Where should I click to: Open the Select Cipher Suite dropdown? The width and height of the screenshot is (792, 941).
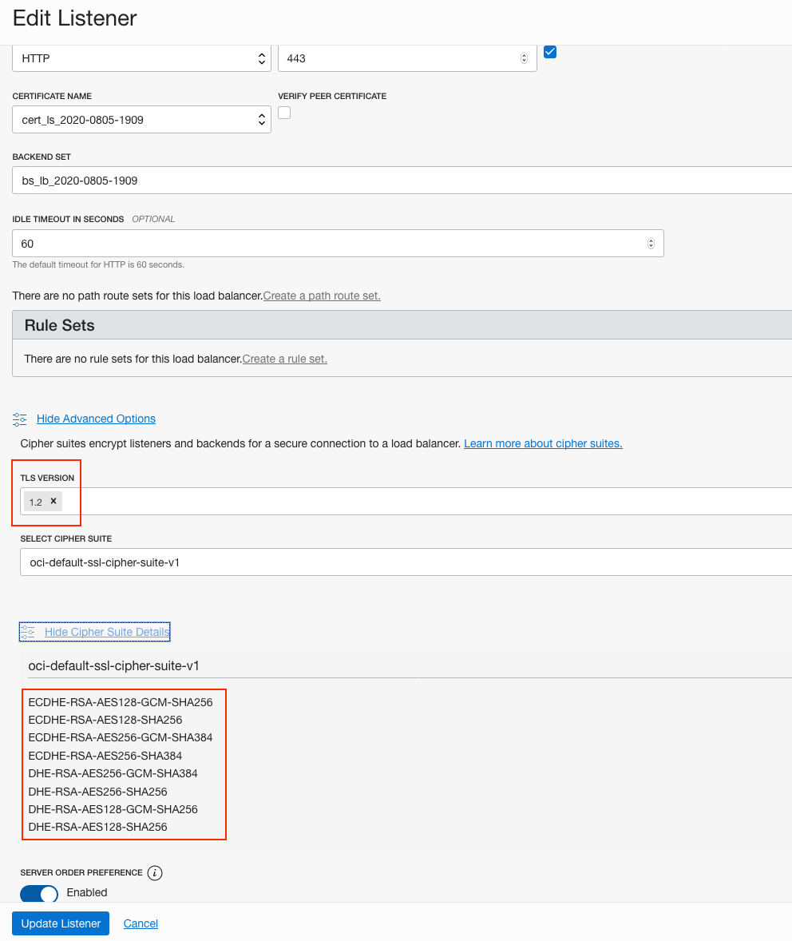click(406, 562)
